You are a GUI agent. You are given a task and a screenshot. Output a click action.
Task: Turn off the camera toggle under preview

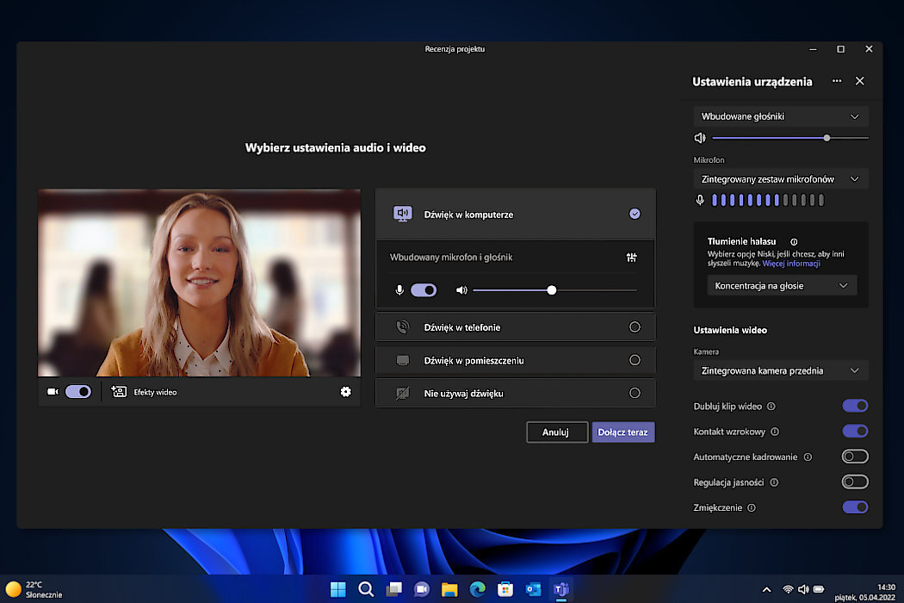[x=78, y=392]
